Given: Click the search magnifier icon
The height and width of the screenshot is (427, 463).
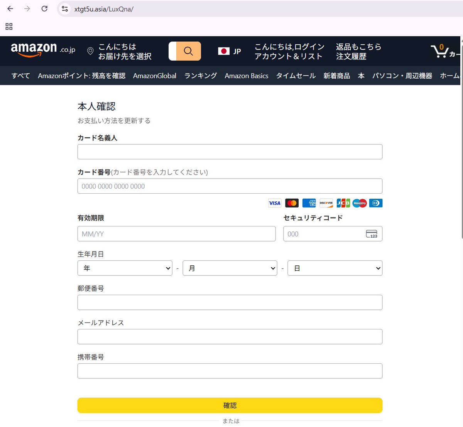Looking at the screenshot, I should point(188,51).
